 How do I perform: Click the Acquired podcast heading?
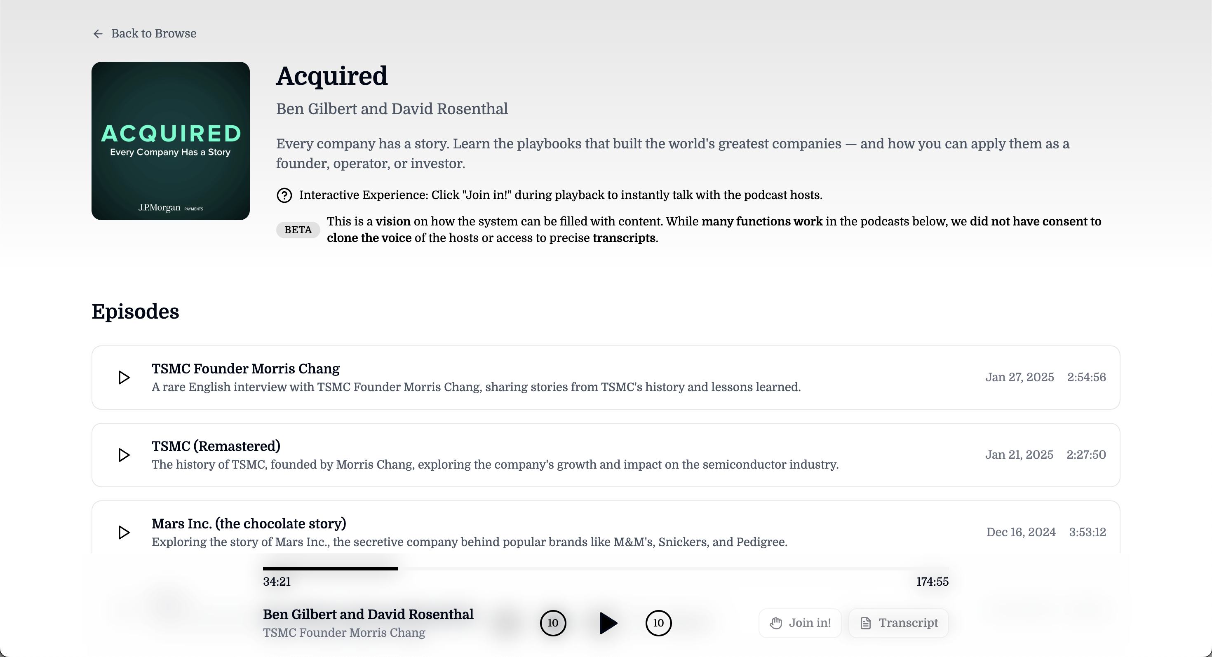click(332, 76)
